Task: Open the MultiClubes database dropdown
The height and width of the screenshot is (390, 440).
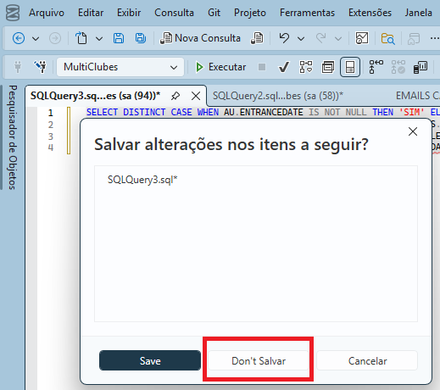Action: 120,67
